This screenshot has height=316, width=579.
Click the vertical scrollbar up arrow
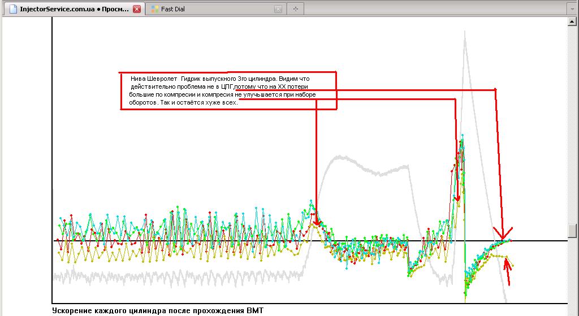coord(572,22)
